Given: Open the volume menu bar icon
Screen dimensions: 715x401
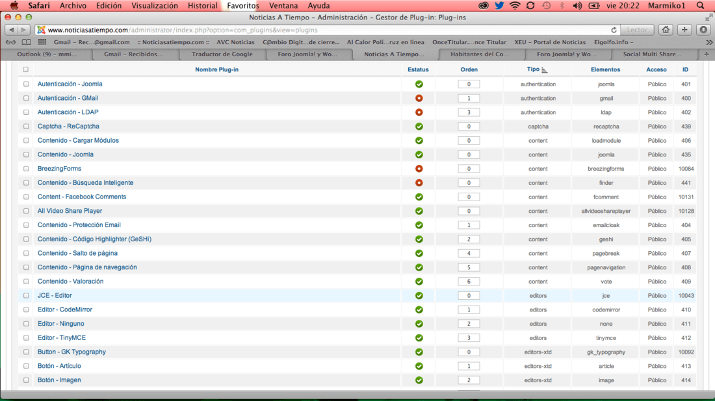Looking at the screenshot, I should [577, 5].
